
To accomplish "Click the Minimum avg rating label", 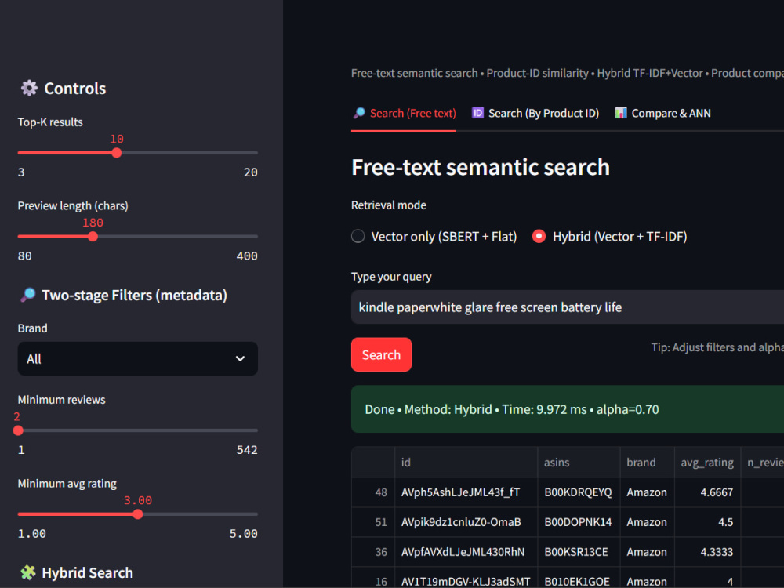I will point(67,484).
